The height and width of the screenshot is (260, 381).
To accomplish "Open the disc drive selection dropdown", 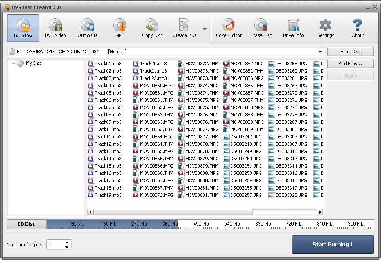I will (x=320, y=52).
